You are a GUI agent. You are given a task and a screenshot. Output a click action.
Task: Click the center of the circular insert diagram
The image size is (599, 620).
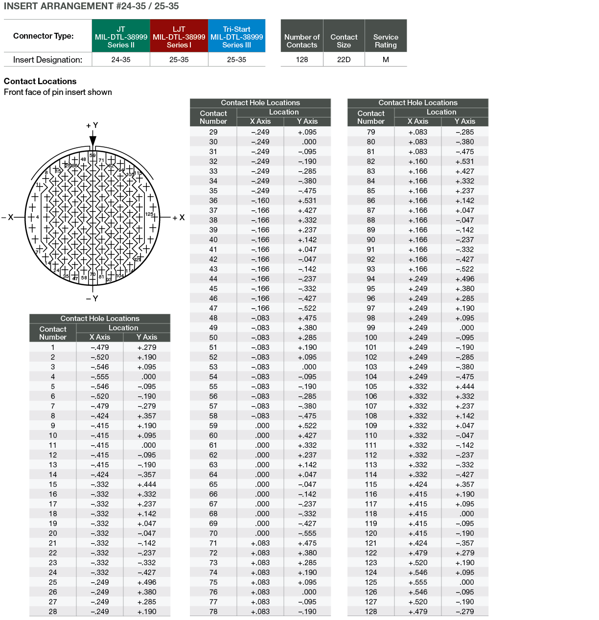tap(92, 217)
